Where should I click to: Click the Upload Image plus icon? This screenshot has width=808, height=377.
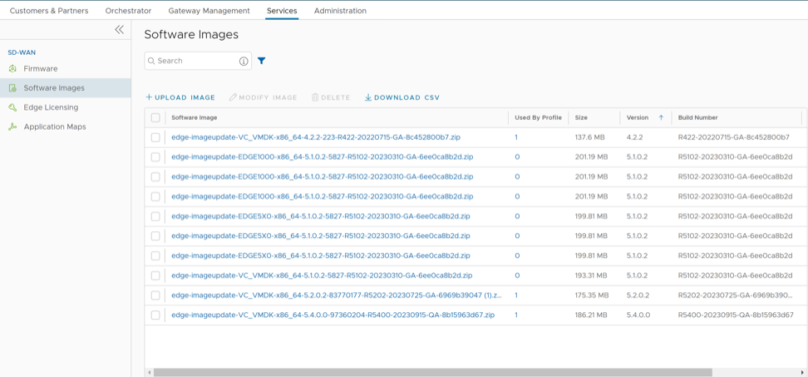click(149, 97)
